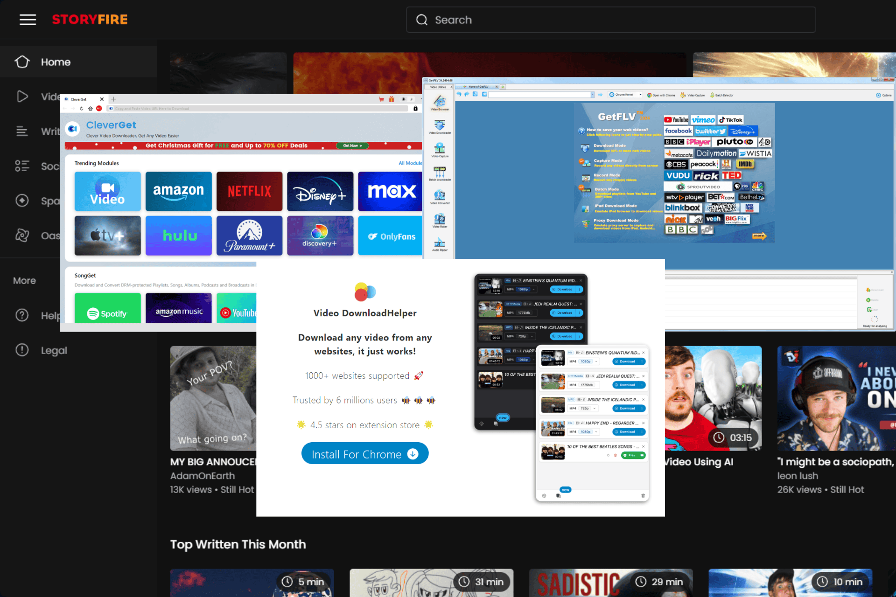
Task: Select the Home of GetFLV tab
Action: pyautogui.click(x=477, y=87)
